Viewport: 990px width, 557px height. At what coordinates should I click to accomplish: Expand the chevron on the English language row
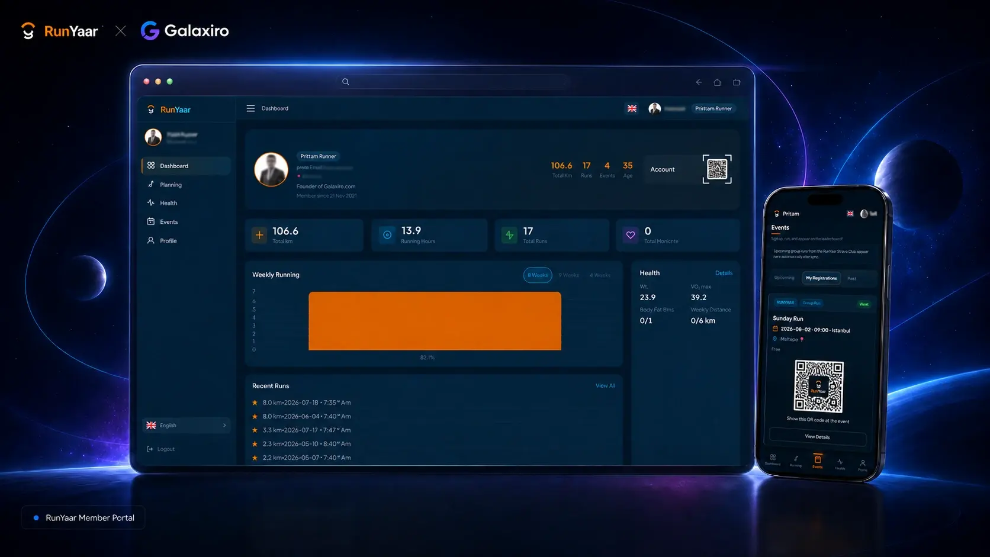[224, 425]
